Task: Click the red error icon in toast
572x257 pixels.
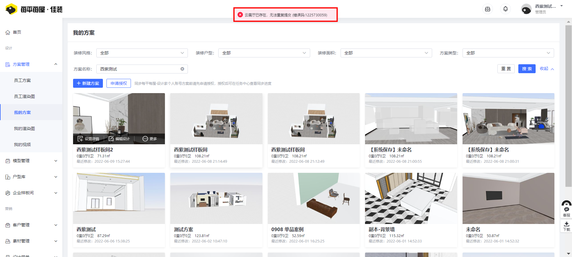Action: point(240,15)
